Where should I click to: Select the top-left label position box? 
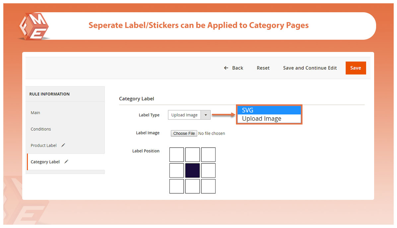(x=176, y=155)
